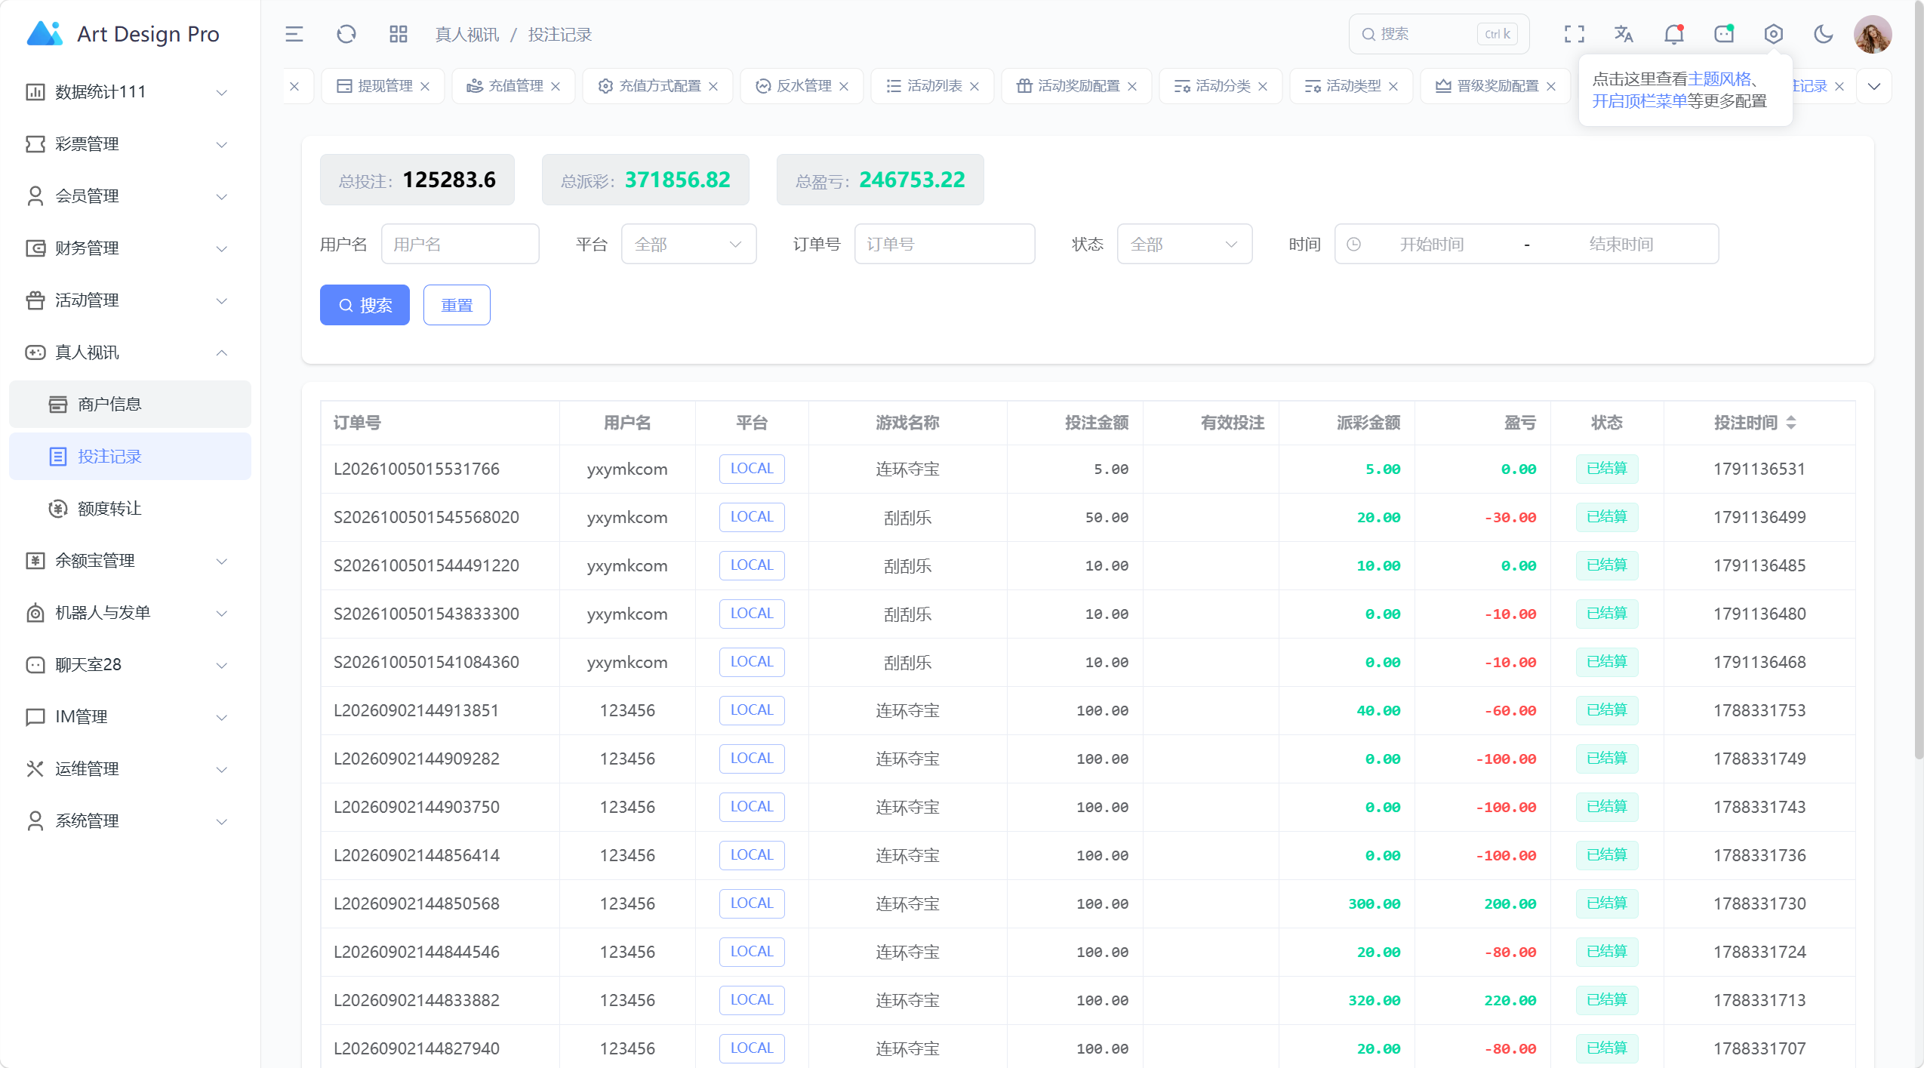Click the blue 搜索 button

click(365, 305)
